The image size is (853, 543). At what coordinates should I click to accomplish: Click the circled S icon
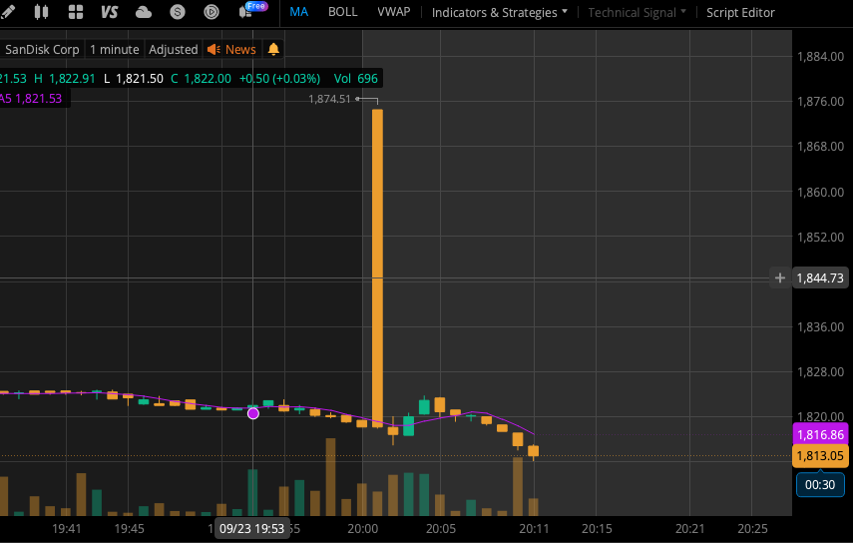click(178, 12)
